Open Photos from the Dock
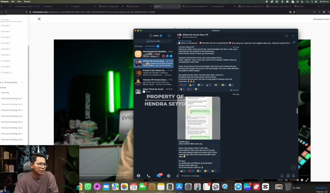The height and width of the screenshot is (193, 330). click(124, 187)
